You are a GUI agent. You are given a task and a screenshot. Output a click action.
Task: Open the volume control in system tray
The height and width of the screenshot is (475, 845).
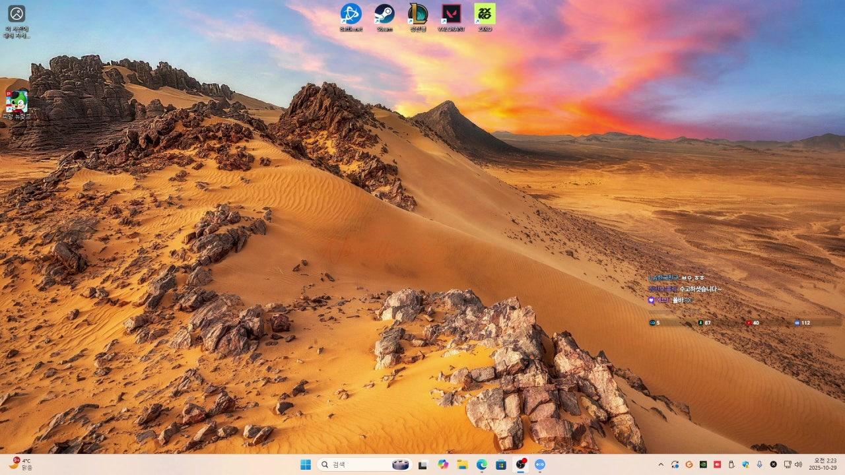point(798,464)
